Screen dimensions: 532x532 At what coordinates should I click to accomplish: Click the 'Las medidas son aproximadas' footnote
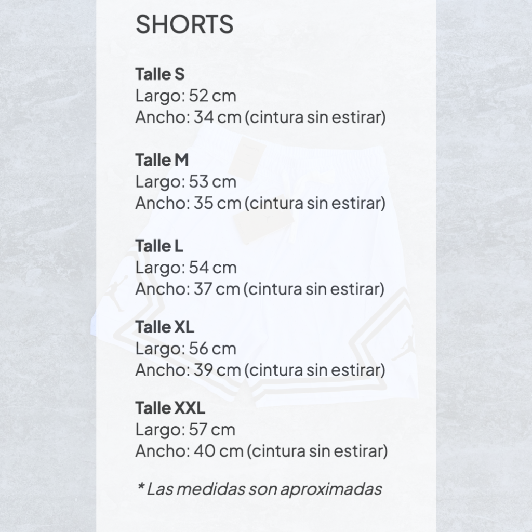259,489
